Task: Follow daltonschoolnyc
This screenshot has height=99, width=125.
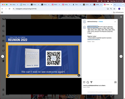Action: (x=101, y=22)
